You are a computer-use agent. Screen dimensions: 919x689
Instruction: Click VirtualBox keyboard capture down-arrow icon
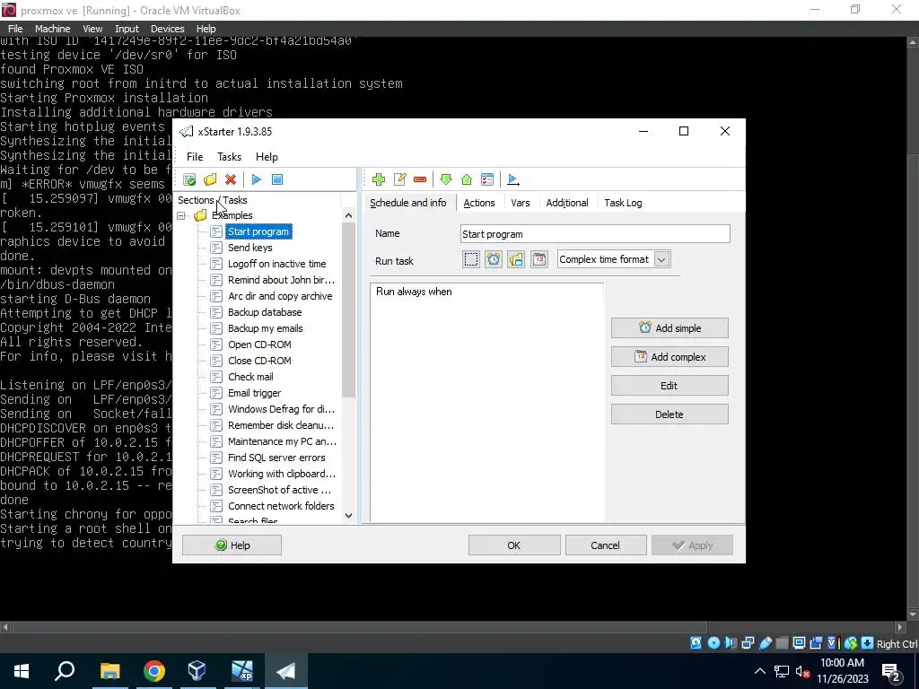(x=868, y=642)
